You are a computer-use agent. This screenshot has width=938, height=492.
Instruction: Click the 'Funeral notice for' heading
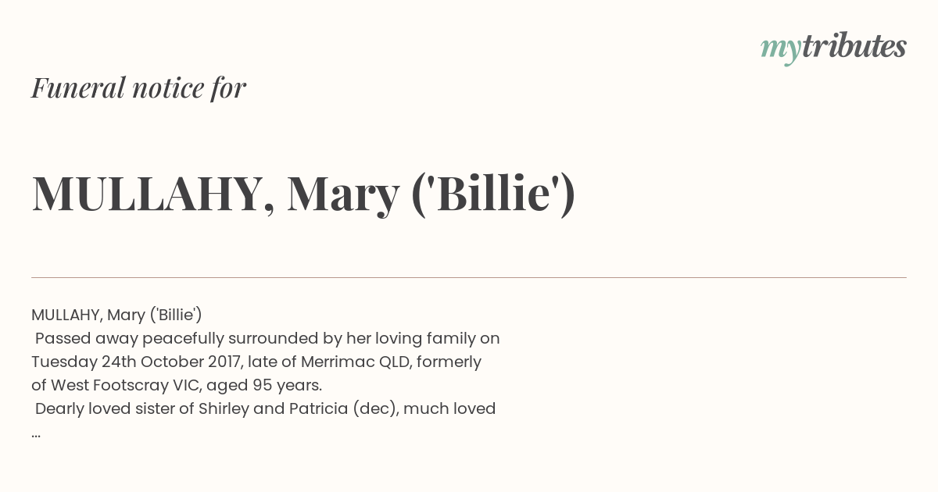tap(138, 87)
